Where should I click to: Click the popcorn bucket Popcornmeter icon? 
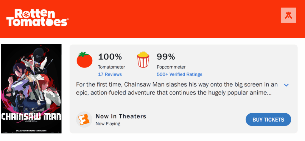coord(143,59)
